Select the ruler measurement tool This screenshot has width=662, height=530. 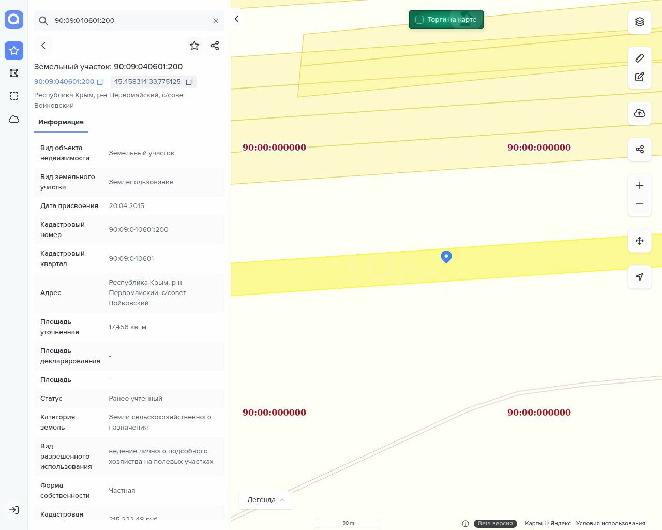coord(639,58)
